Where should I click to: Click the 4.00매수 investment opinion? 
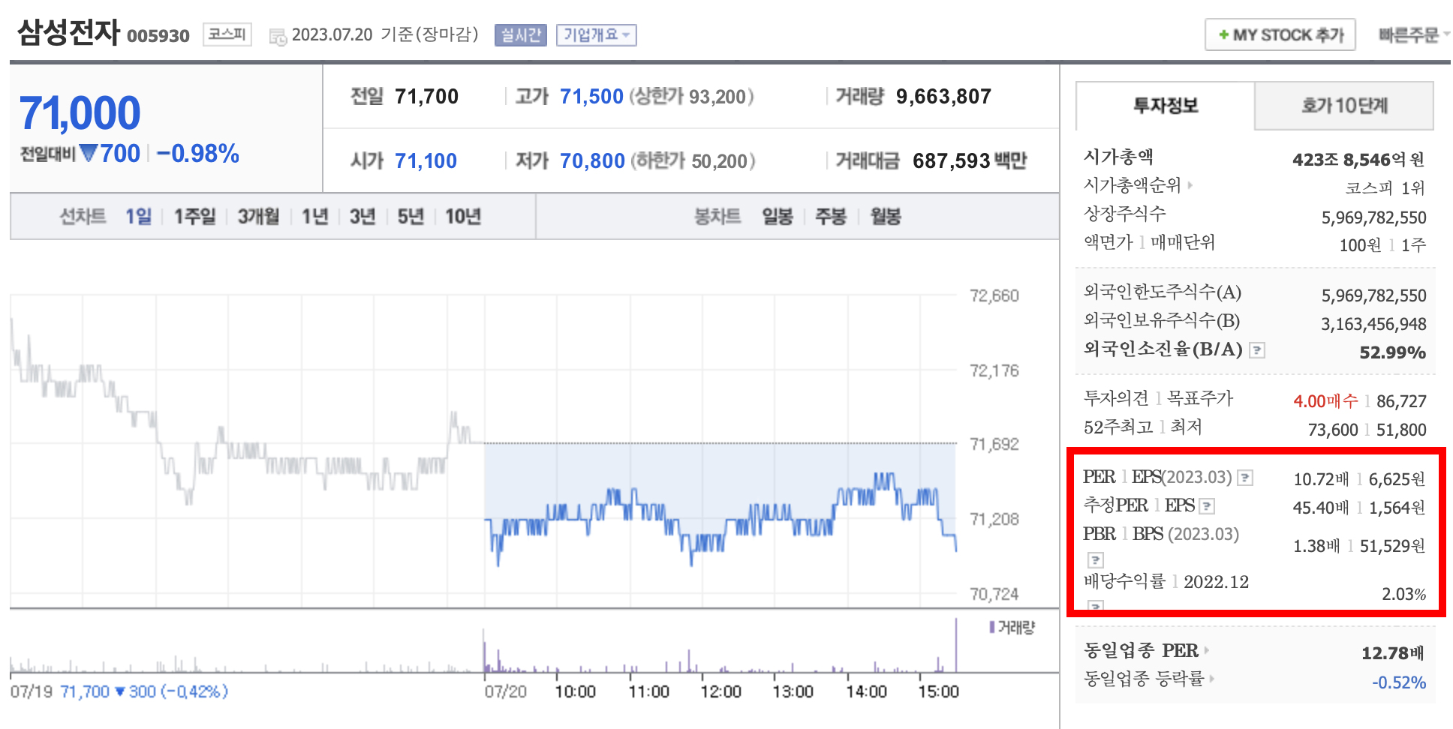coord(1325,401)
